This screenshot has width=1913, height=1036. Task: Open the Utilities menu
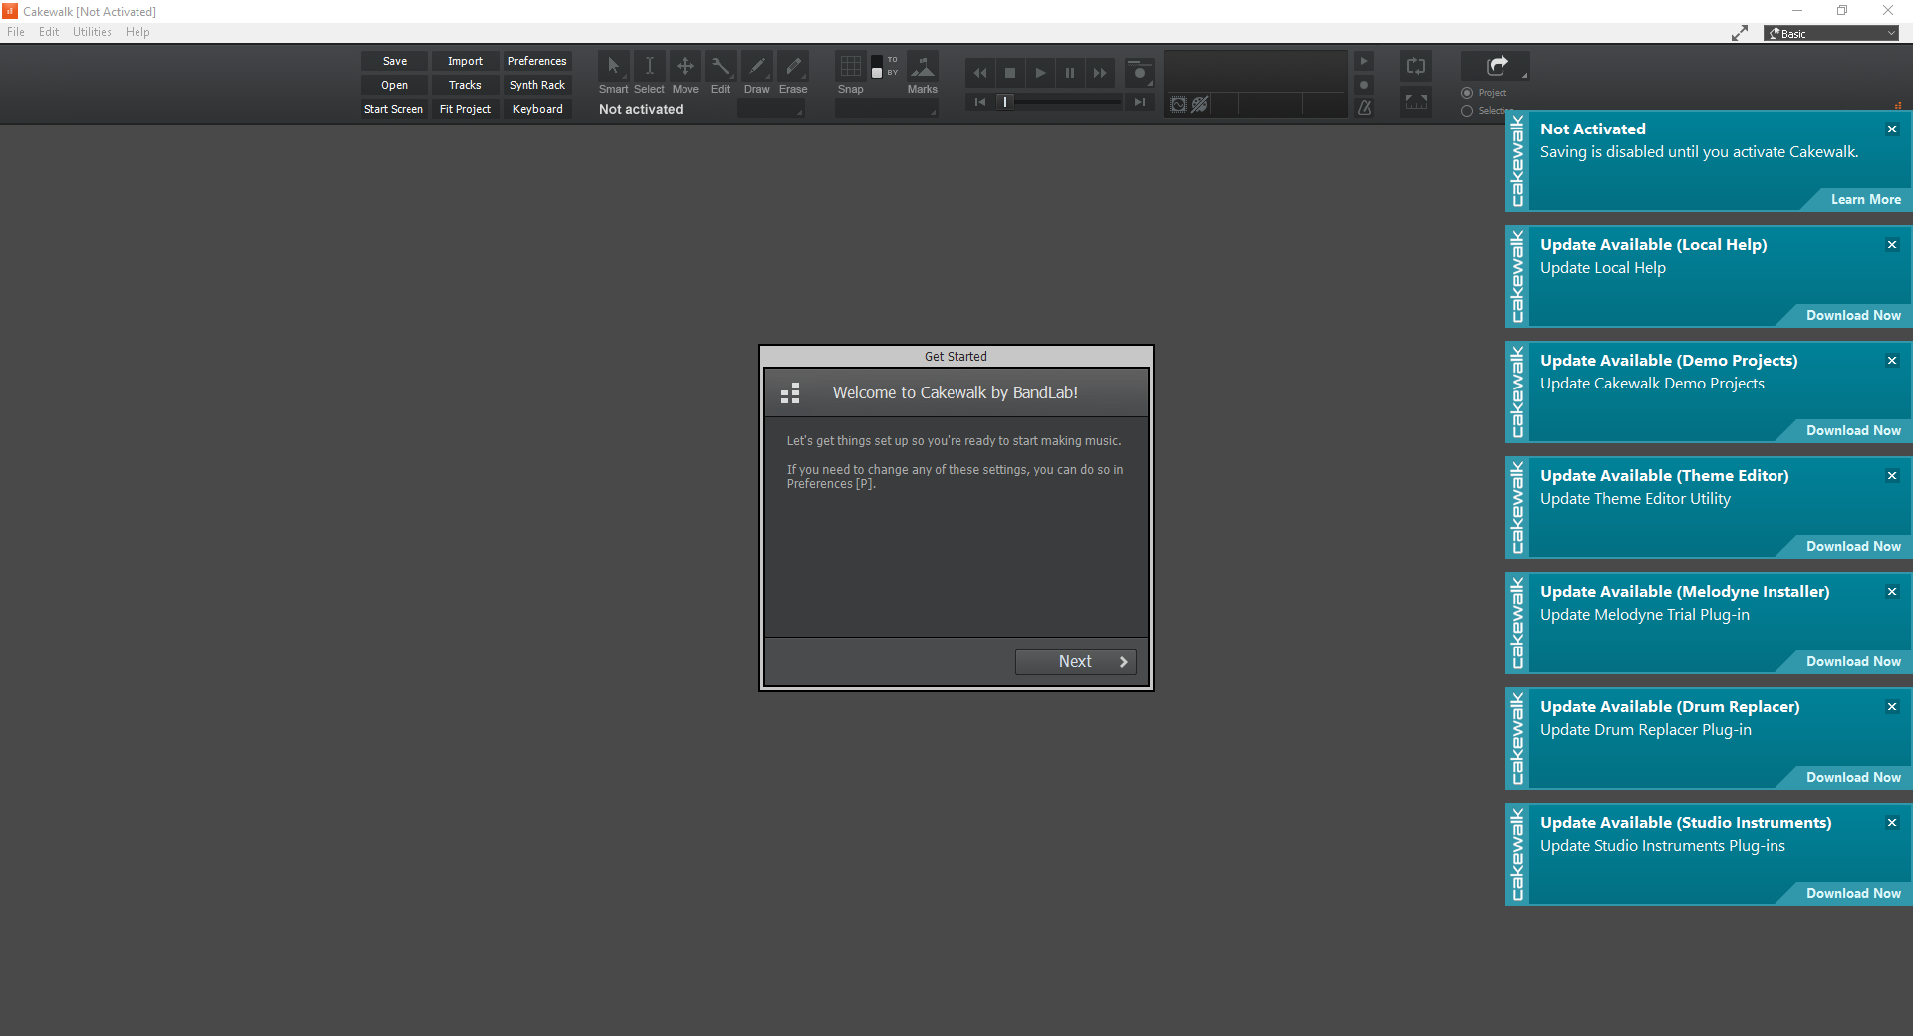[x=92, y=32]
